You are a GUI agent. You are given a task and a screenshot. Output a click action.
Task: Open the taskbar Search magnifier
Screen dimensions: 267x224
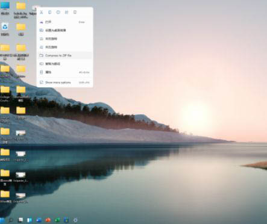[x=11, y=220]
